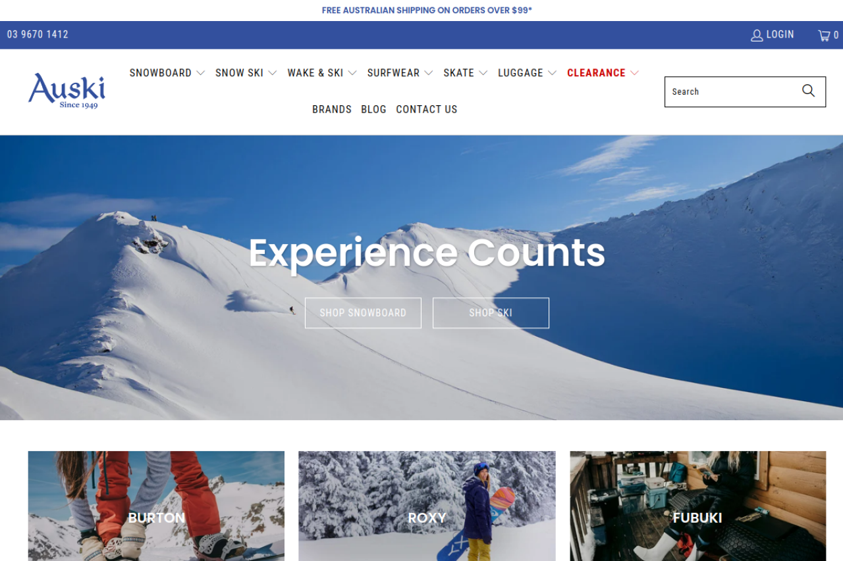Go to the Blog page
This screenshot has height=561, width=843.
[373, 109]
